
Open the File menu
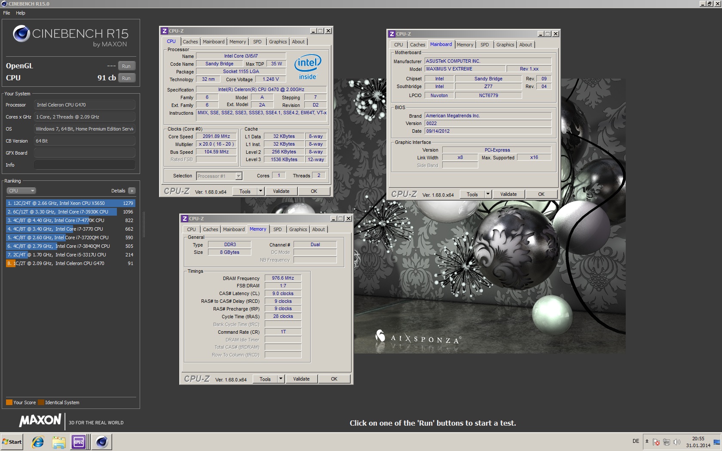point(6,13)
